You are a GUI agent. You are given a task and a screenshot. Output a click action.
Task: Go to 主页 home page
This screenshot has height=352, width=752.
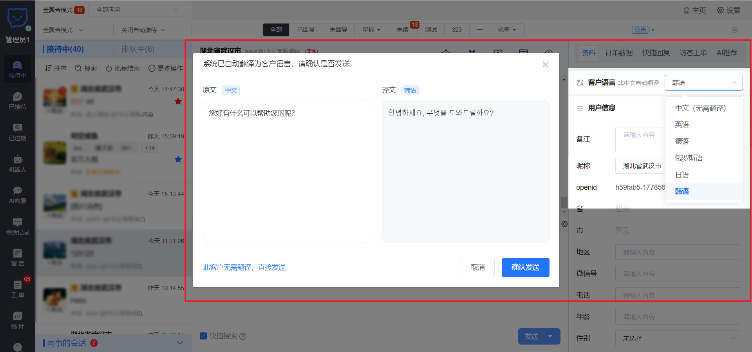tap(694, 10)
